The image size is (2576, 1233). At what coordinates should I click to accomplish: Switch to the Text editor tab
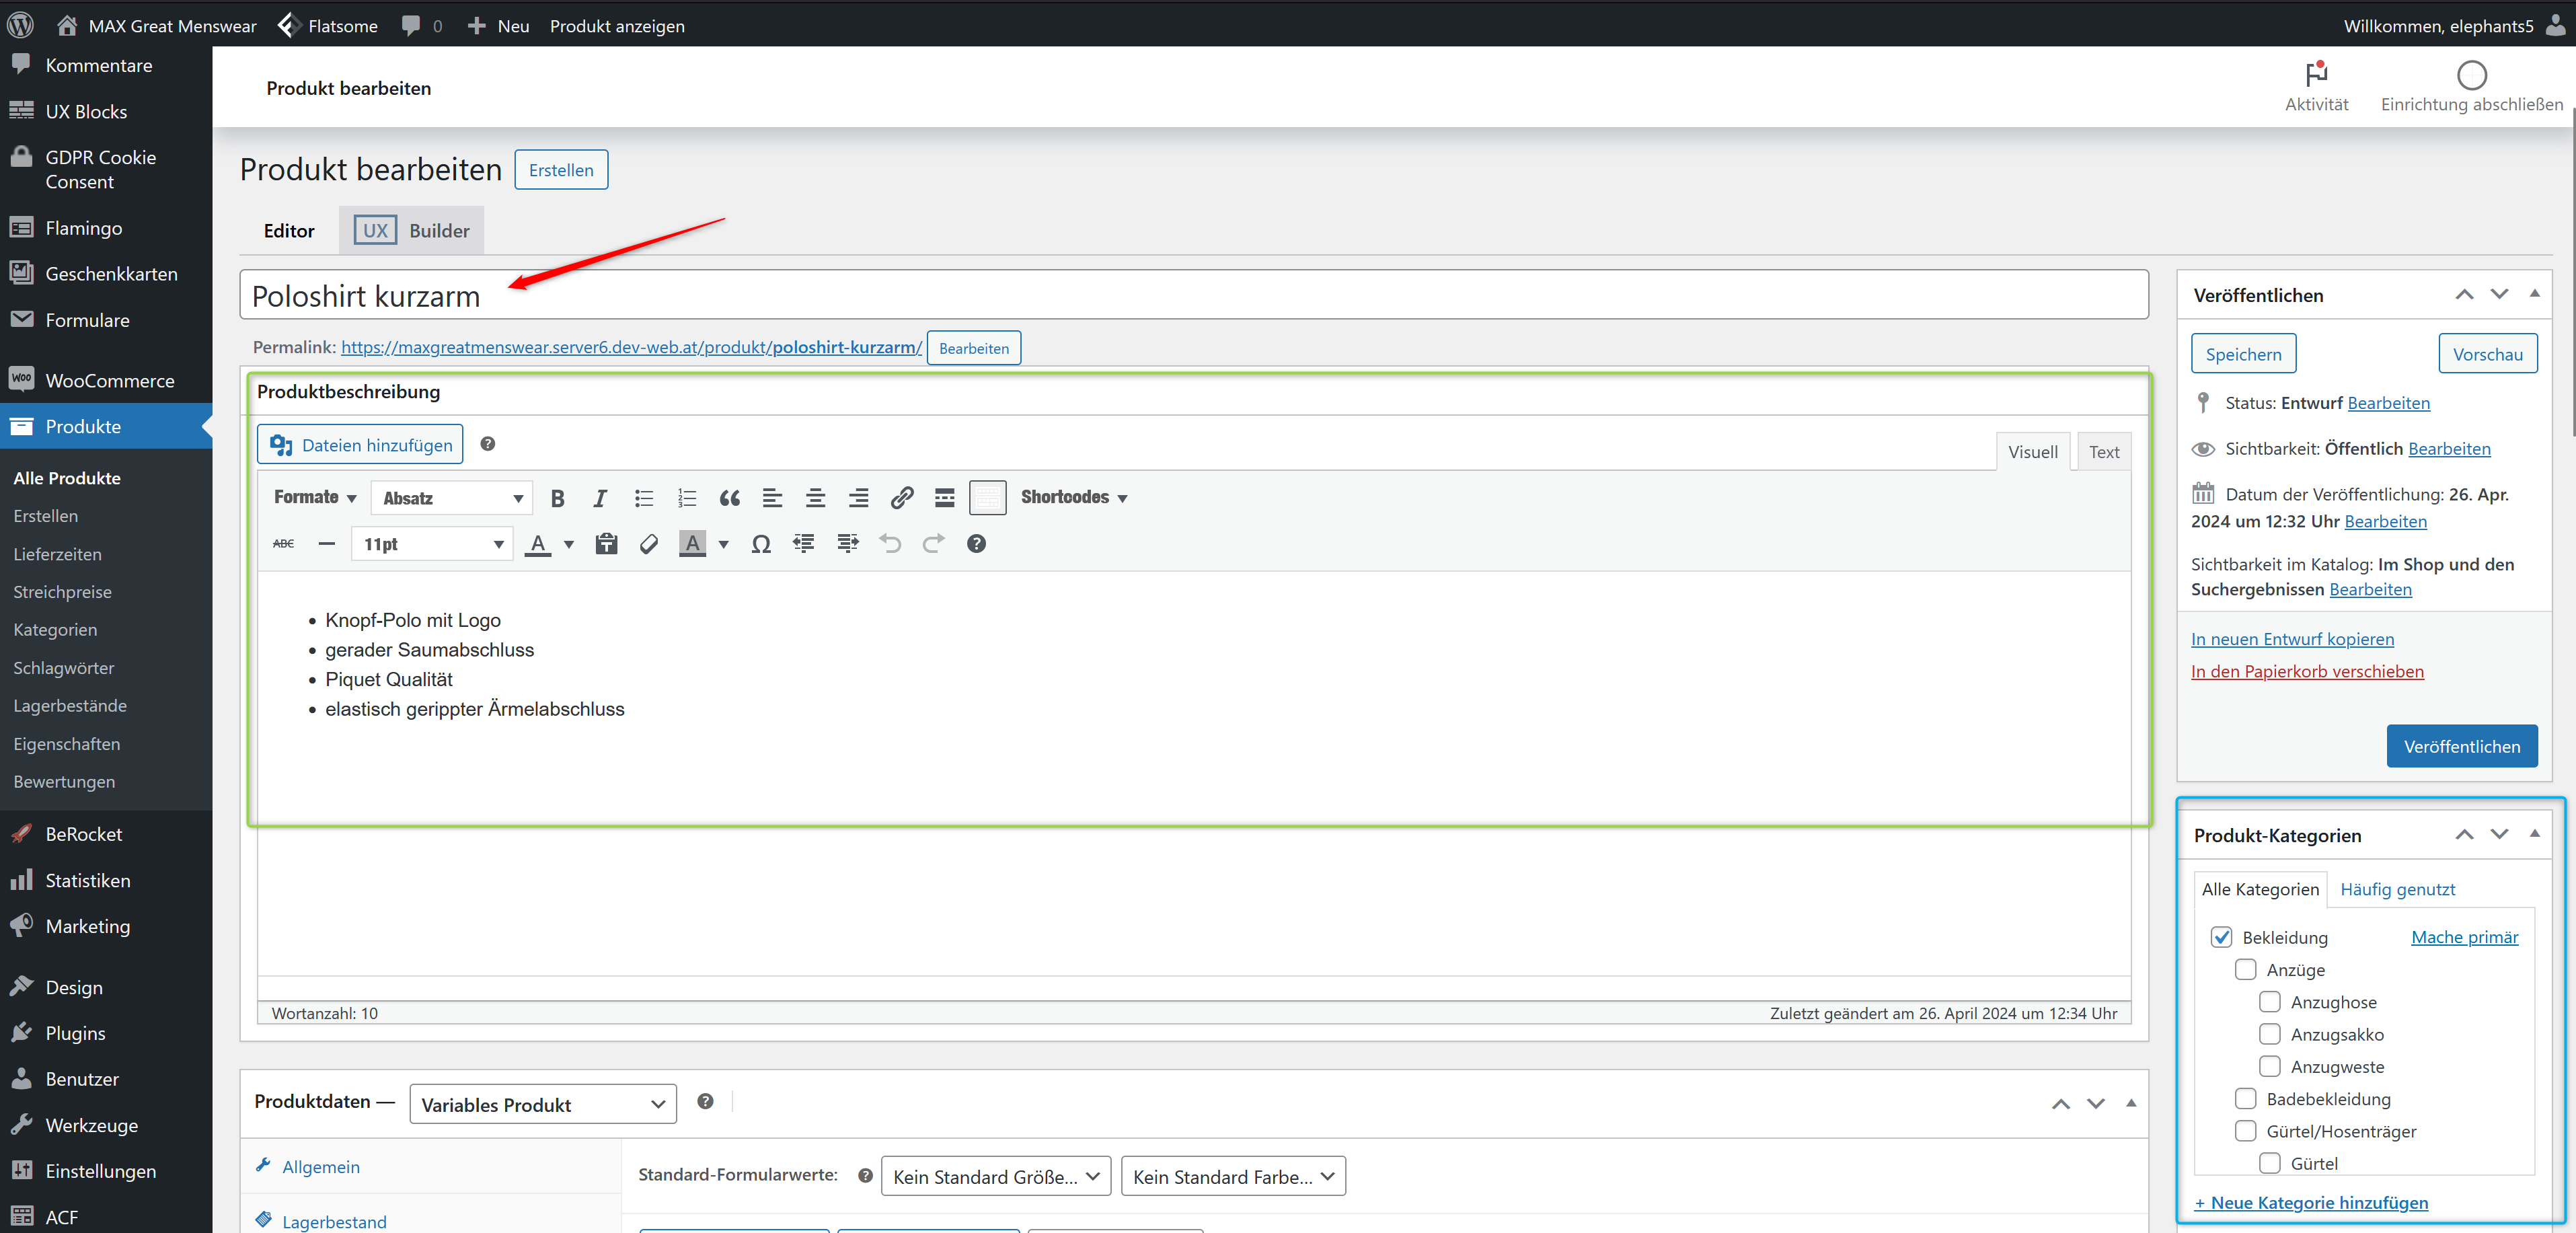pyautogui.click(x=2104, y=452)
